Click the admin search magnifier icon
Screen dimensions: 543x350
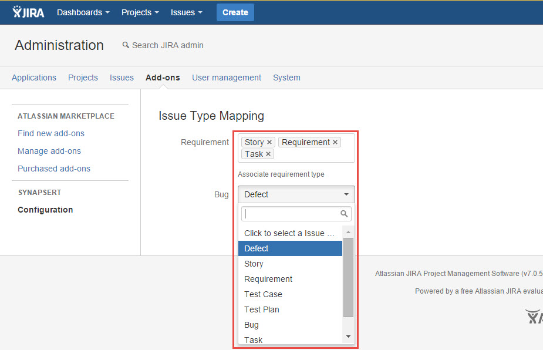click(126, 45)
